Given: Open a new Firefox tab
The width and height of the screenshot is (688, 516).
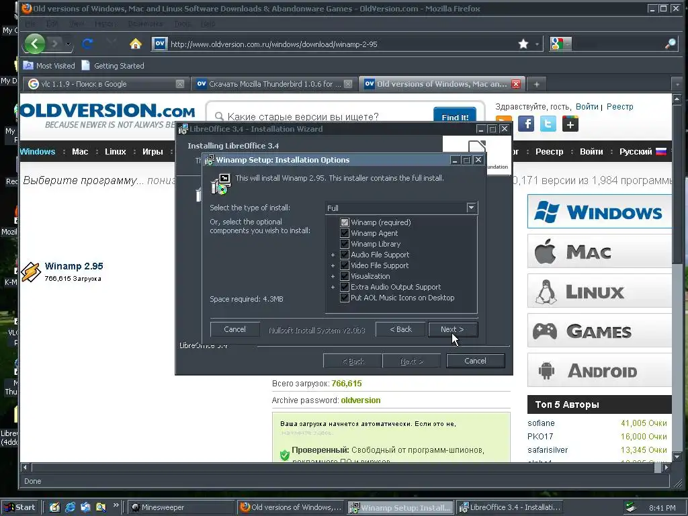Looking at the screenshot, I should [x=536, y=84].
